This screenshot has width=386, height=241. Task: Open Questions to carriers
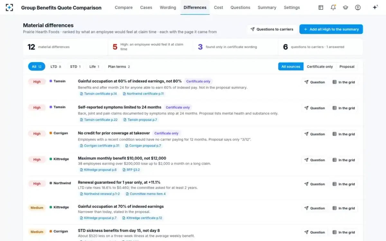coord(272,29)
